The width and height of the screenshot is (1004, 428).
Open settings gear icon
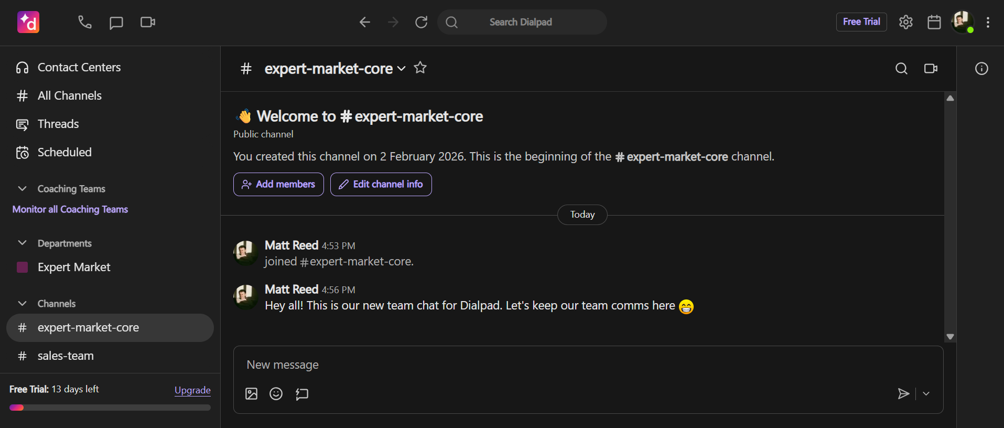coord(905,22)
